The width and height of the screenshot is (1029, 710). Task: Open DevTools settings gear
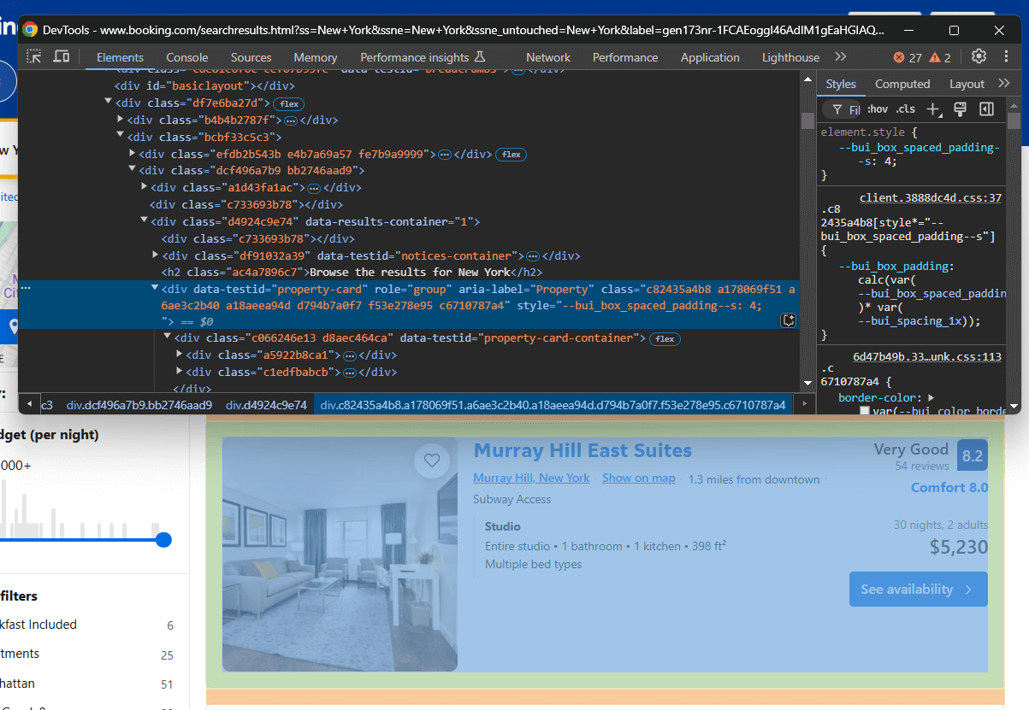[x=979, y=56]
